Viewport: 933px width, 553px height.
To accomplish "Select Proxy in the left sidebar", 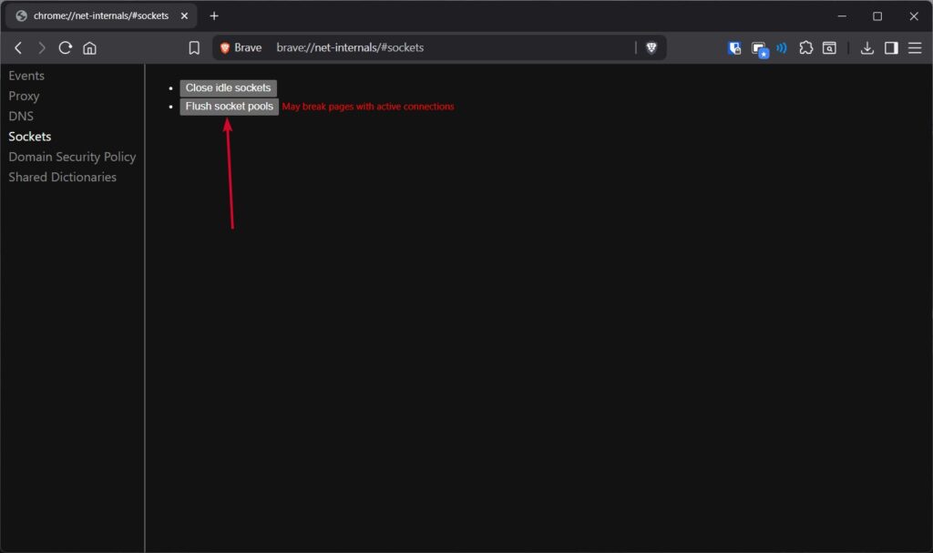I will (24, 96).
